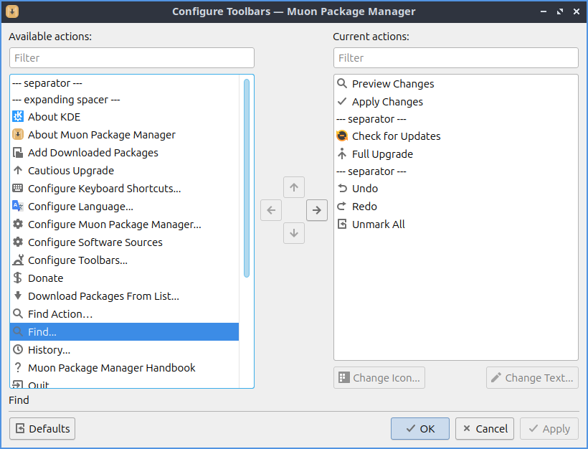Screen dimensions: 588x449
Task: Select Download Packages From List action
Action: [103, 296]
